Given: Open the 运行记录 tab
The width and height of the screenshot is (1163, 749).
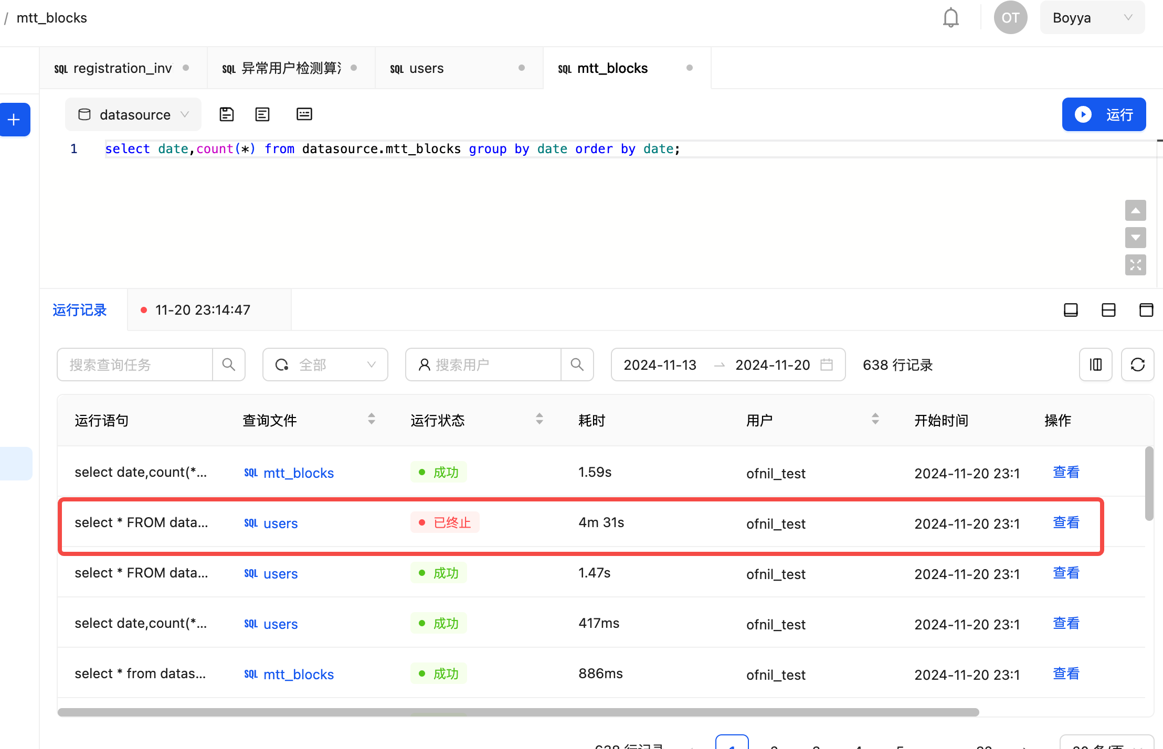Looking at the screenshot, I should (80, 310).
